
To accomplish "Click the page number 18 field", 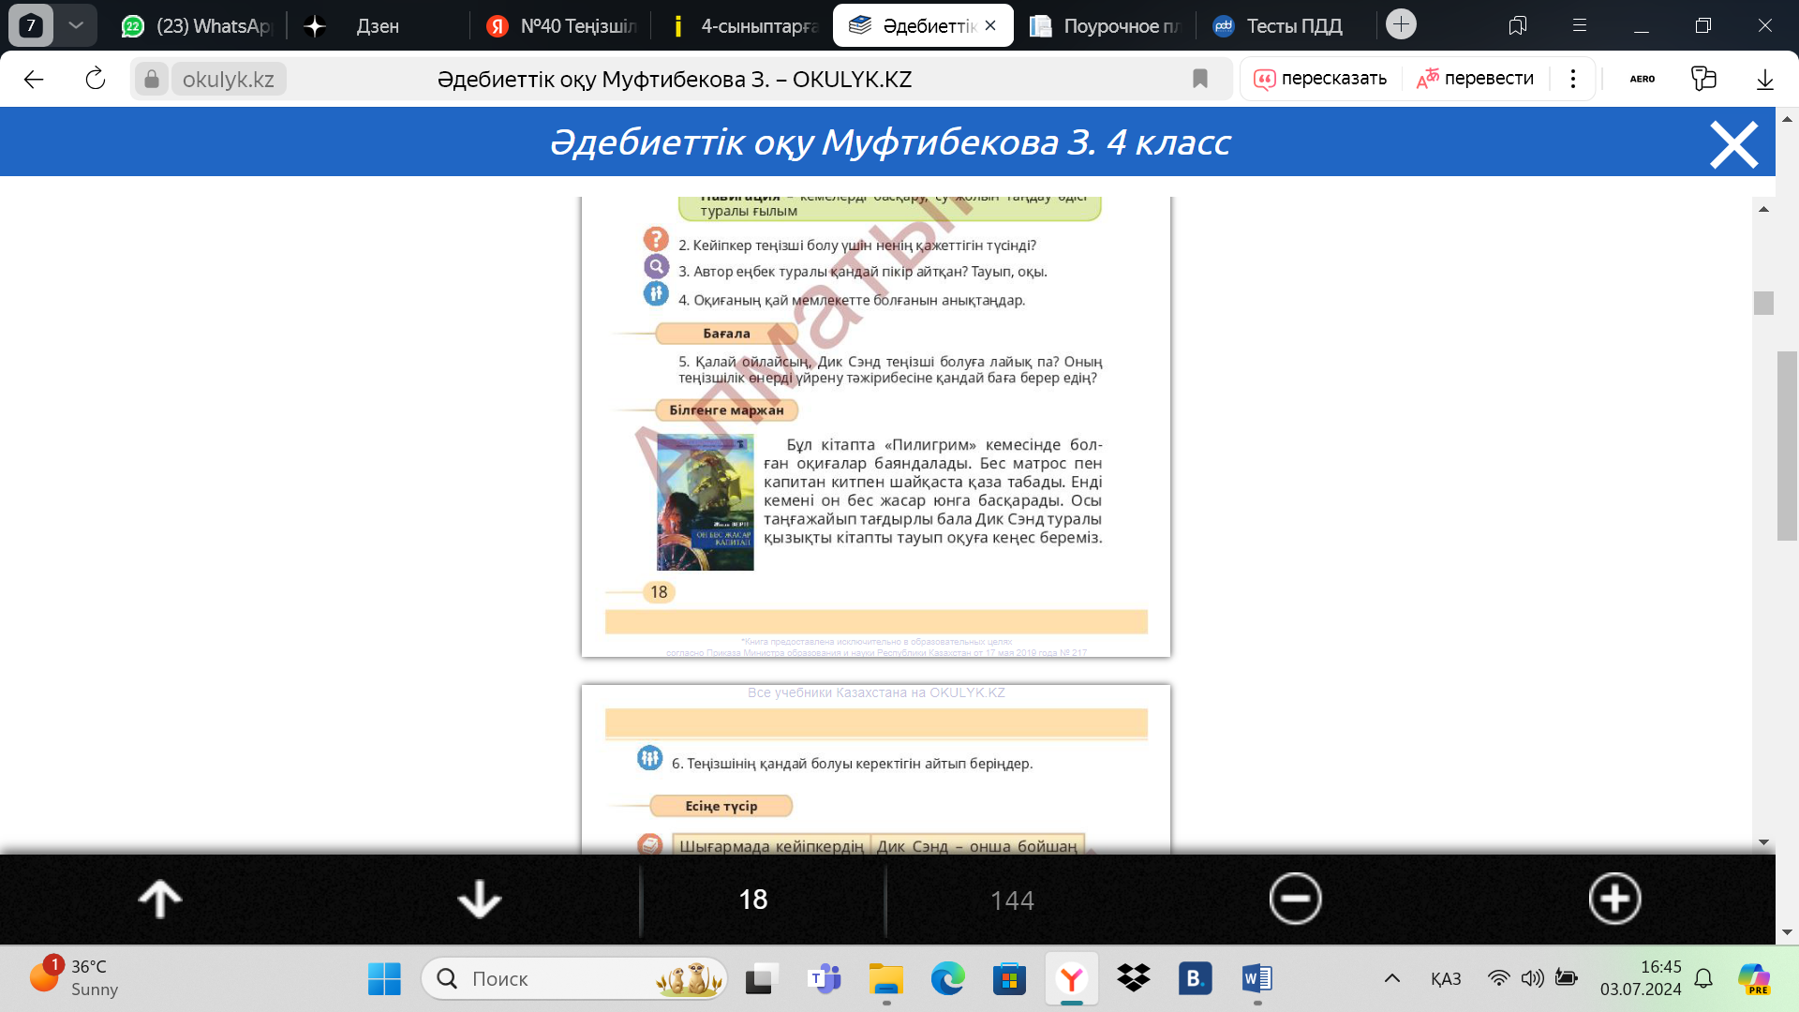I will (753, 900).
